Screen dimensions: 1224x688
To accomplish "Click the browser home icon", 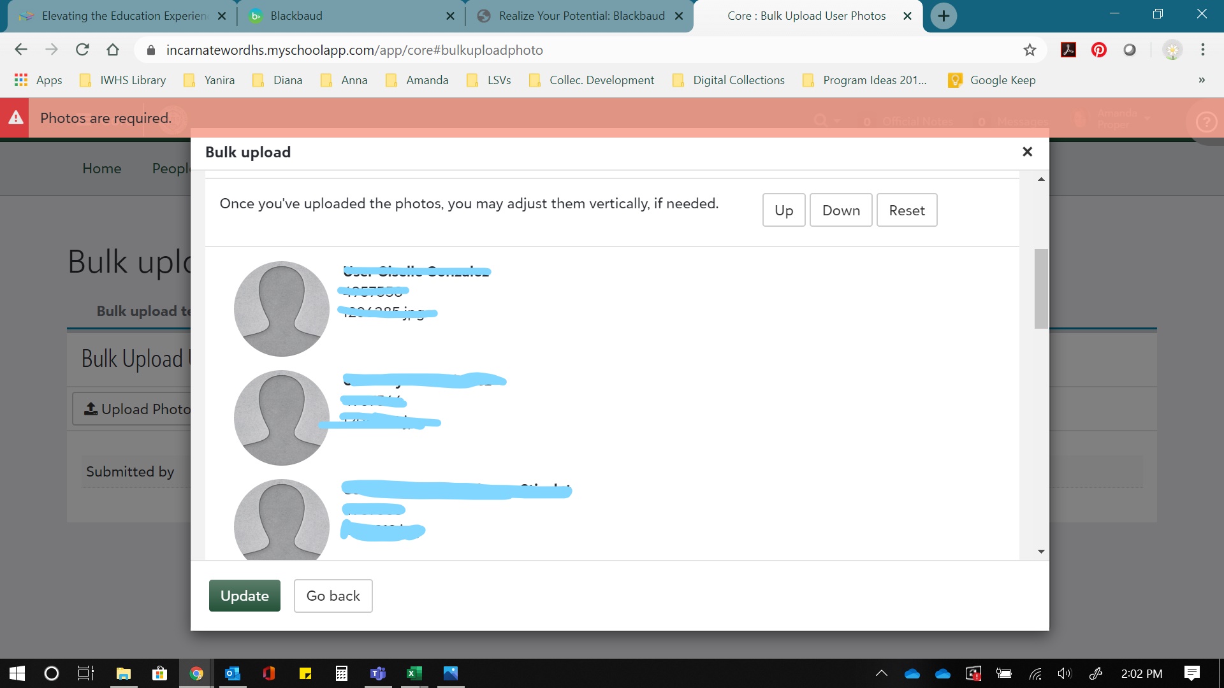I will (113, 50).
